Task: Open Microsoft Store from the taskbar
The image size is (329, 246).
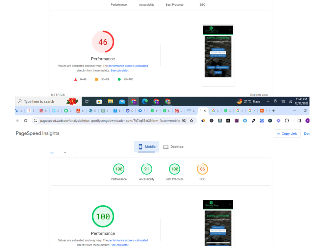Action: tap(99, 101)
